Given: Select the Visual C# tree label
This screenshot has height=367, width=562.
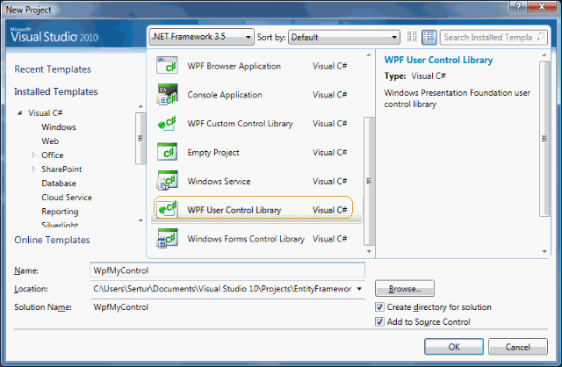Looking at the screenshot, I should coord(45,113).
